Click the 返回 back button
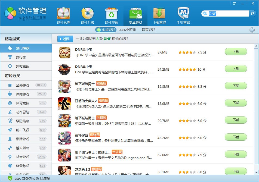 point(65,39)
